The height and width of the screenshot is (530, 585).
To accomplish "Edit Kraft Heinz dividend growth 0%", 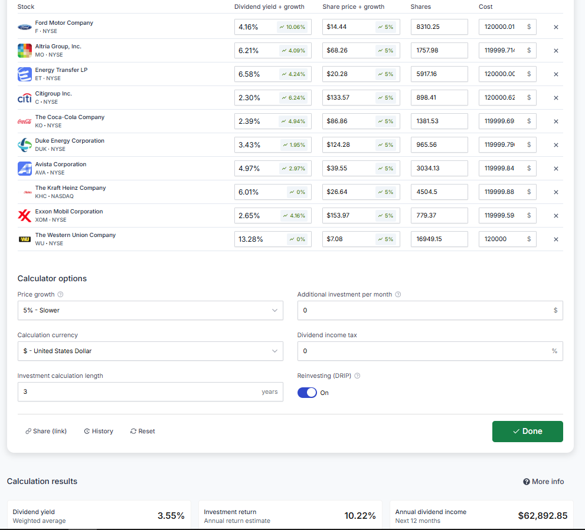I will pyautogui.click(x=298, y=192).
